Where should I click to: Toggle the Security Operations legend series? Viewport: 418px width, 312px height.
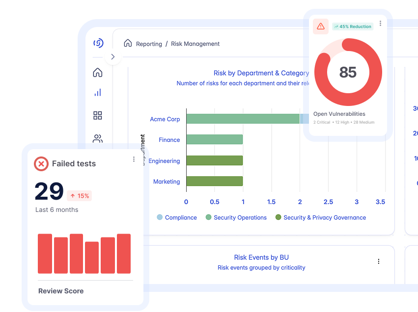pos(236,217)
